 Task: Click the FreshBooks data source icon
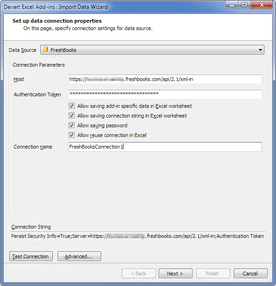coord(46,49)
